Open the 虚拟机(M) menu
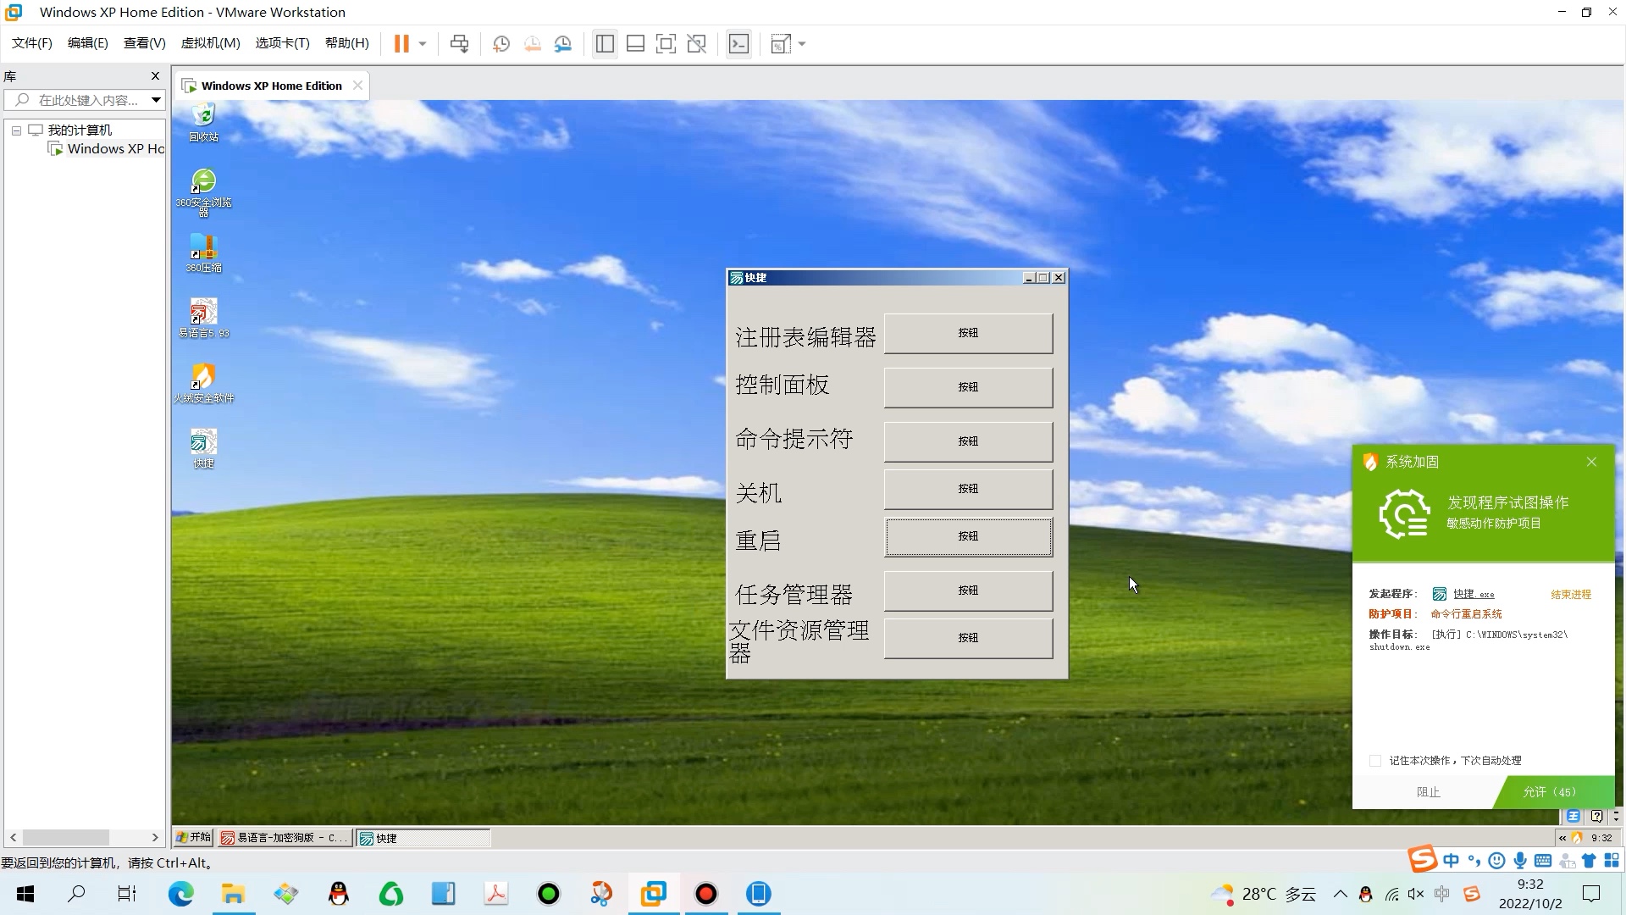The width and height of the screenshot is (1626, 915). coord(211,43)
